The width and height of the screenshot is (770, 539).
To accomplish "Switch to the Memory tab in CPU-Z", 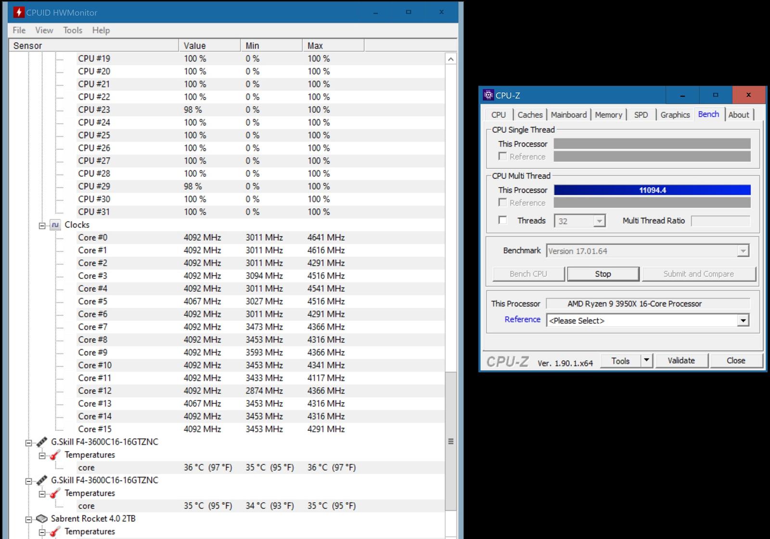I will 608,115.
